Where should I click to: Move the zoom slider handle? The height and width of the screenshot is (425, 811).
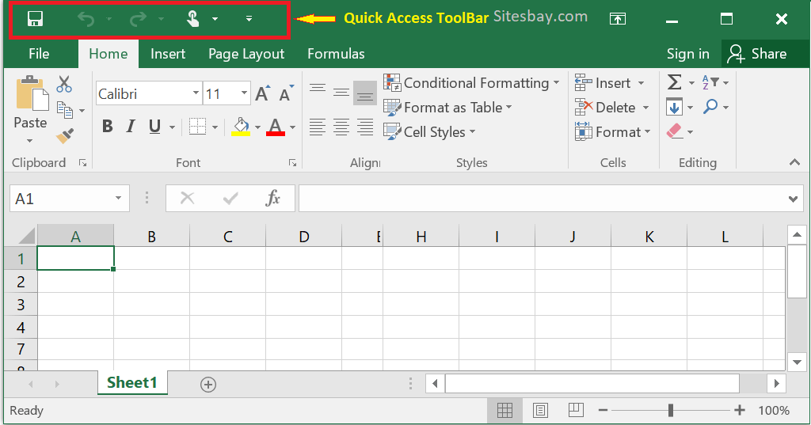(x=670, y=411)
